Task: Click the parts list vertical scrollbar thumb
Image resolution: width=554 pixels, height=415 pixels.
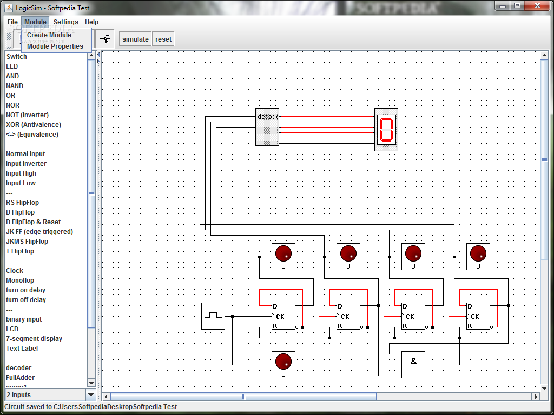Action: click(x=91, y=194)
